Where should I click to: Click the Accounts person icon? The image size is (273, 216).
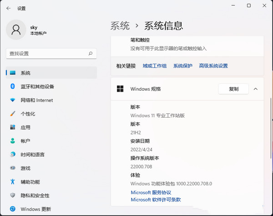click(x=13, y=141)
